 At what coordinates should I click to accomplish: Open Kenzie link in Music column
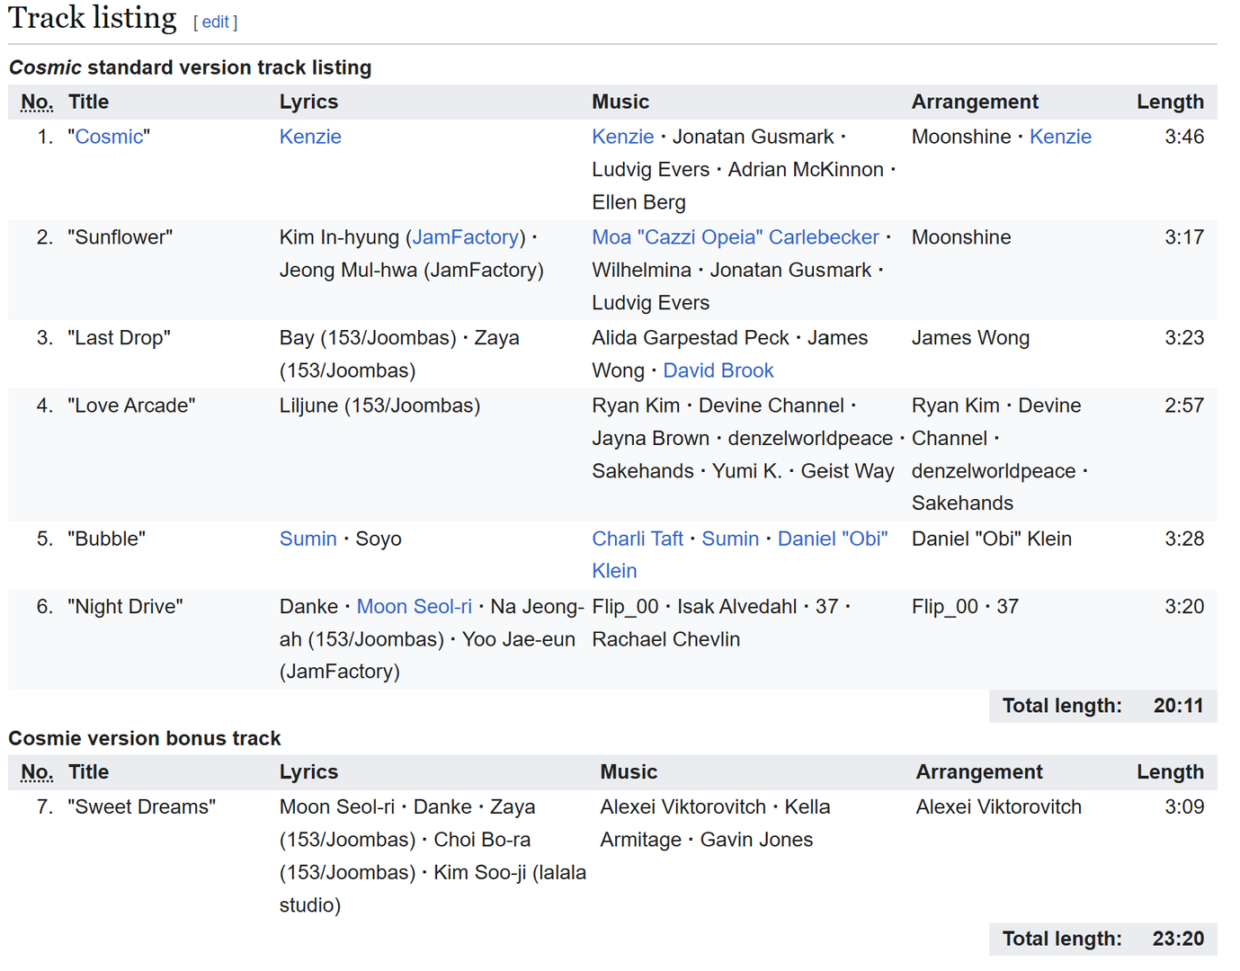[x=622, y=137]
